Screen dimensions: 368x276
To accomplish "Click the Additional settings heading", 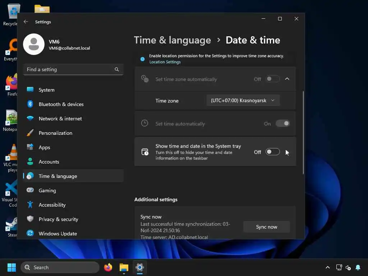I will pyautogui.click(x=156, y=199).
